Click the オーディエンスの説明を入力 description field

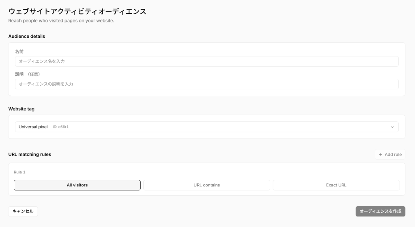coord(207,84)
